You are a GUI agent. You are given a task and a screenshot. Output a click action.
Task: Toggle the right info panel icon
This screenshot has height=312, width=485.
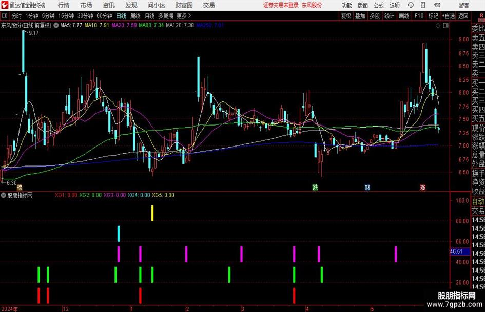point(445,26)
